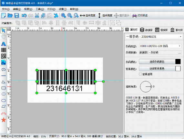Select the rectangle shape tool

click(4, 88)
